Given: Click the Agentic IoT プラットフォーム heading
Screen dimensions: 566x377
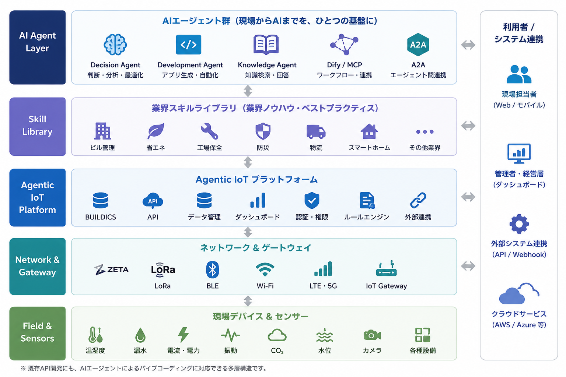Looking at the screenshot, I should coord(256,180).
